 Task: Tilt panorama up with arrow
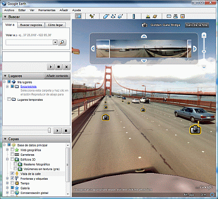pyautogui.click(x=144, y=37)
